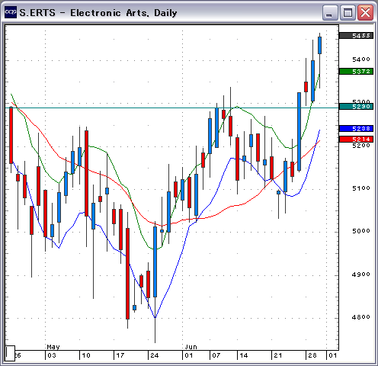
Task: Select the latest blue candlestick near 5455
Action: 319,45
